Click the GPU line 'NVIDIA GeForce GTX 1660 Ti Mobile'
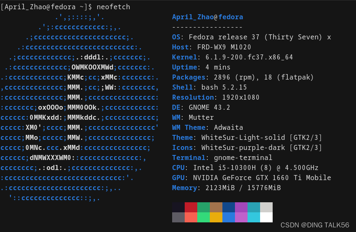The width and height of the screenshot is (356, 232). pyautogui.click(x=251, y=178)
